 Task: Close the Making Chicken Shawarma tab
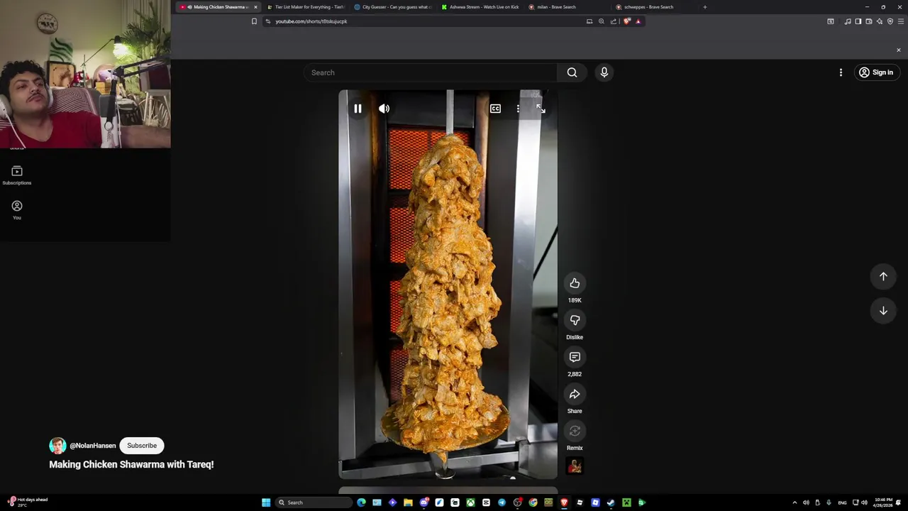pos(255,7)
